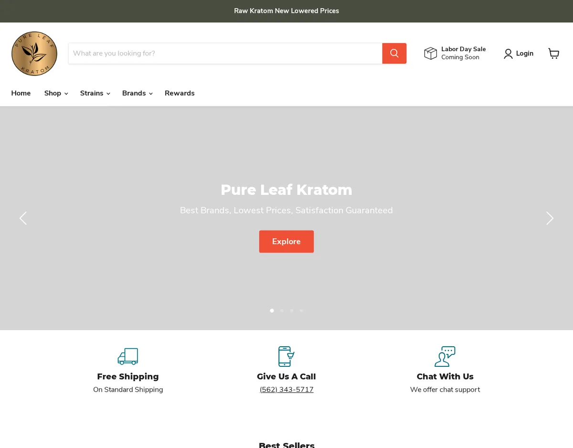Screen dimensions: 573x448
Task: Select the third slideshow dot
Action: coord(292,310)
